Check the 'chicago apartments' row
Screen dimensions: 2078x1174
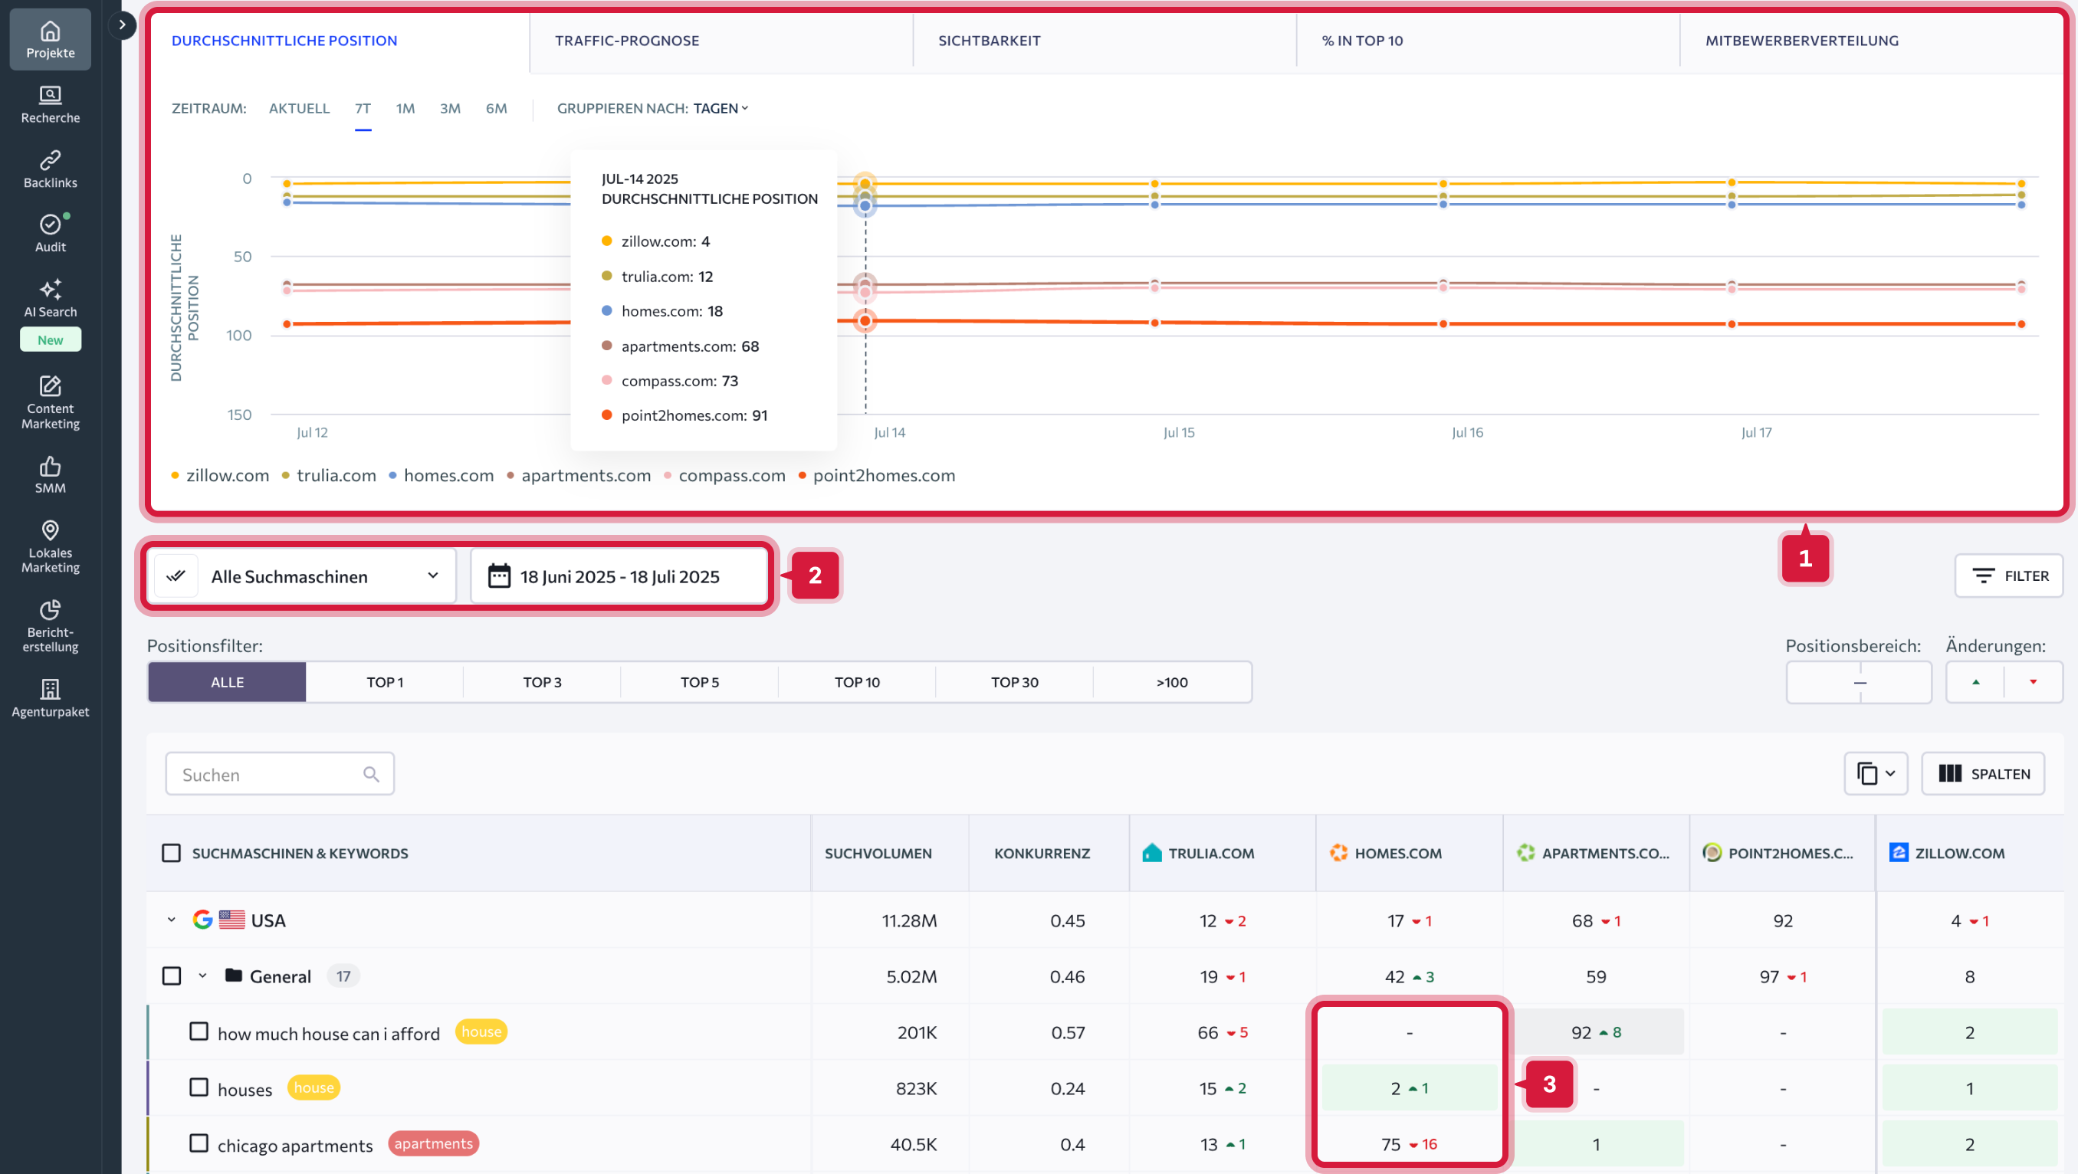tap(199, 1143)
